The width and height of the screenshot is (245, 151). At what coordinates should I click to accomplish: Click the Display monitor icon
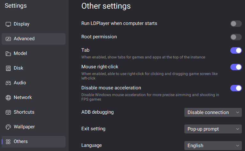coord(8,24)
